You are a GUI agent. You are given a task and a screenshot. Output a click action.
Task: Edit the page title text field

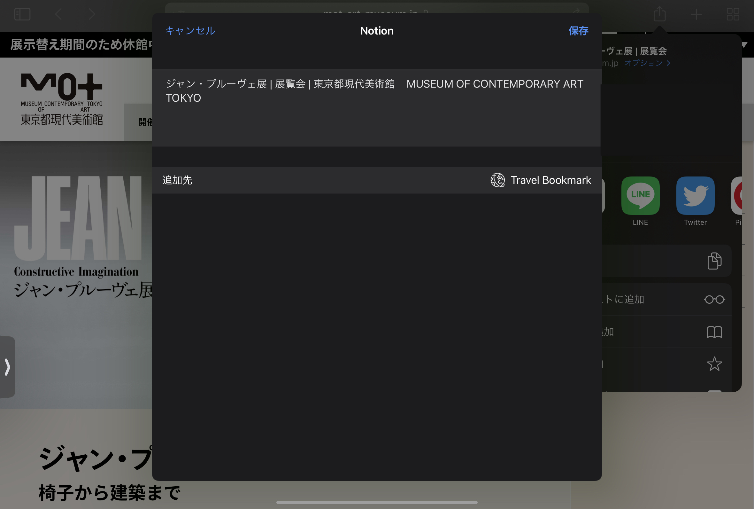377,107
